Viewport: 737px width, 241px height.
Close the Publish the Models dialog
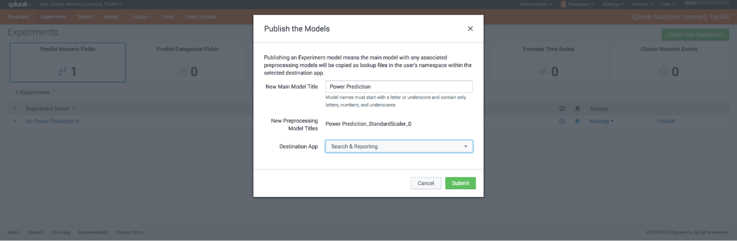coord(470,29)
